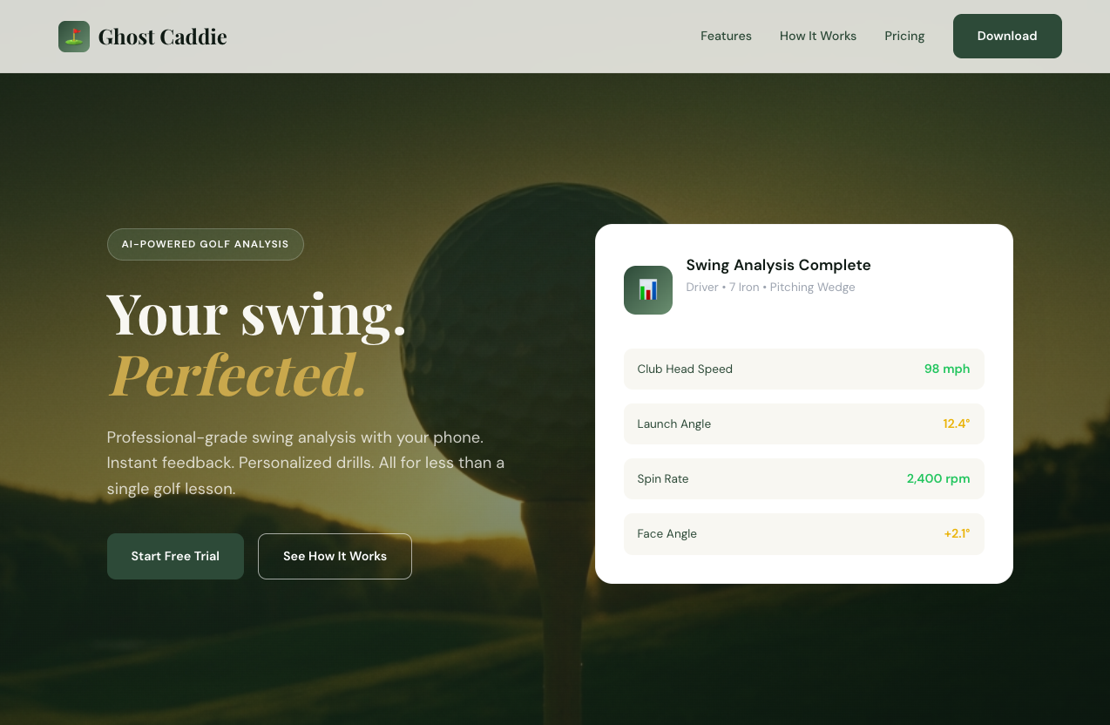
Task: Click the 12.4° launch angle value
Action: (x=957, y=423)
